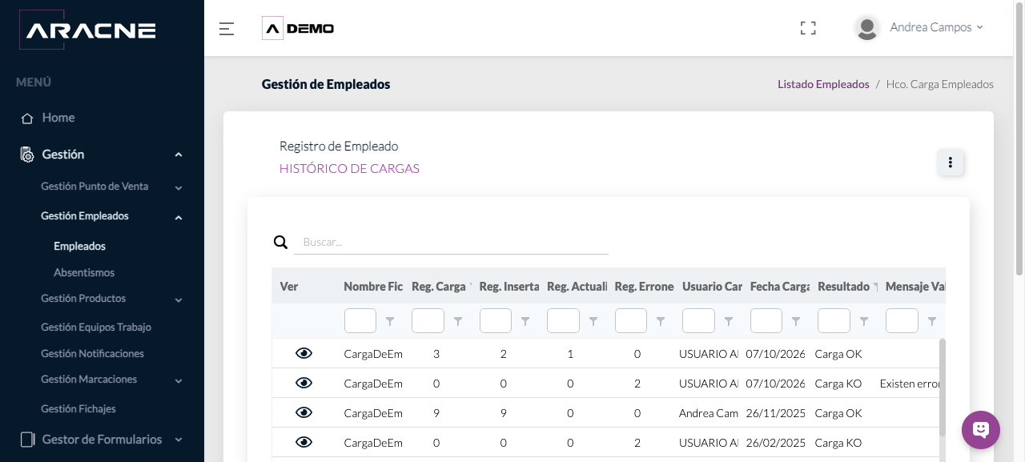Go to Home in the sidebar menu

coord(58,118)
